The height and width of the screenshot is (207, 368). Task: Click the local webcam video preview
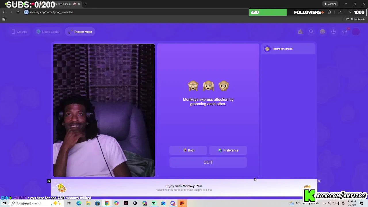104,110
